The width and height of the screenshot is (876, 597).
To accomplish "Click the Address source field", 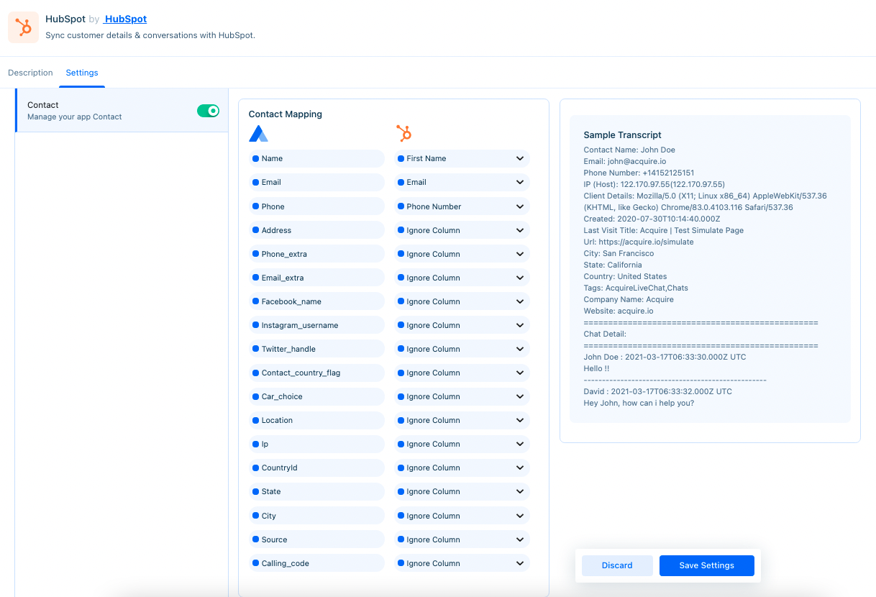I will tap(316, 230).
